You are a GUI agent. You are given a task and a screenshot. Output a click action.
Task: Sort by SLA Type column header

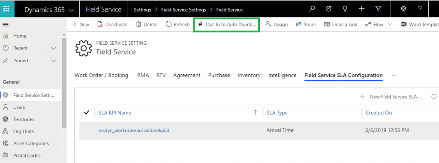click(277, 113)
